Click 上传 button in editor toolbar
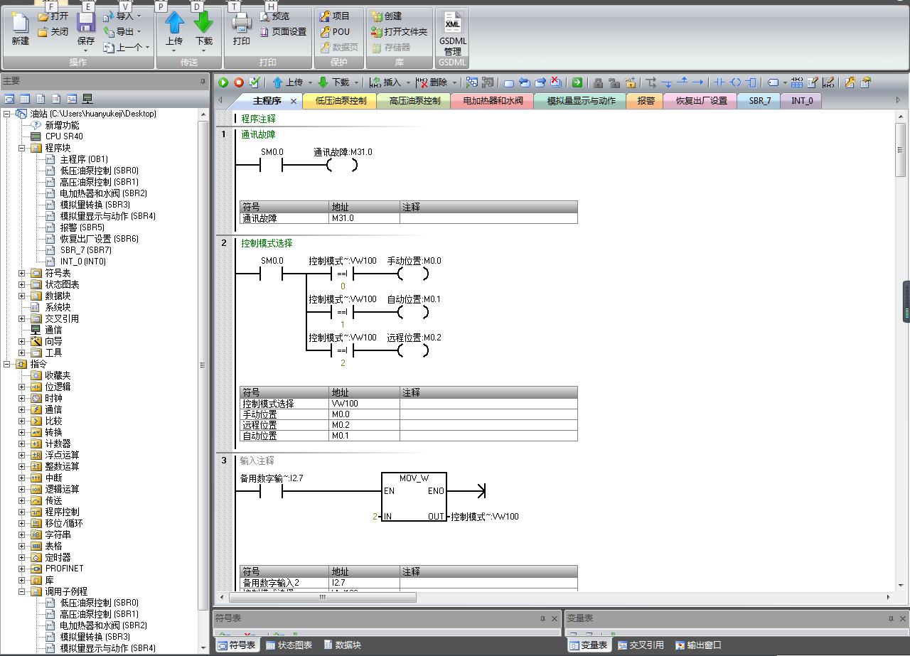The width and height of the screenshot is (910, 656). point(287,82)
